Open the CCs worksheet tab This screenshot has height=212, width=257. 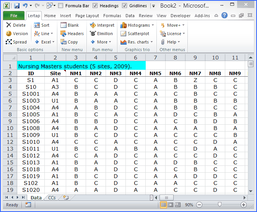(51, 198)
